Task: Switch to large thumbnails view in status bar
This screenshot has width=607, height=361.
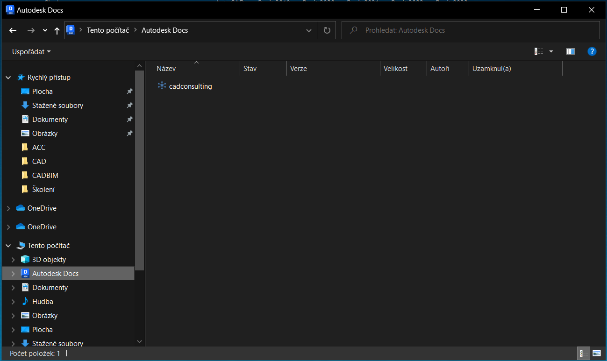Action: [x=596, y=354]
